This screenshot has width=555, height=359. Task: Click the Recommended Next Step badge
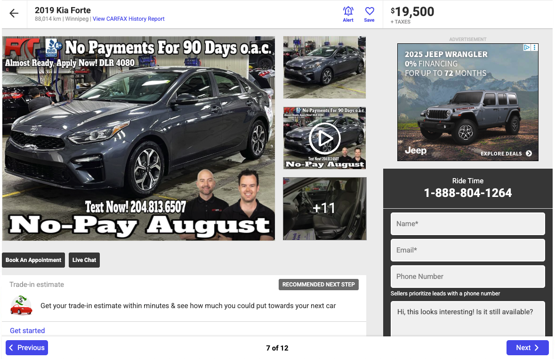(x=319, y=285)
